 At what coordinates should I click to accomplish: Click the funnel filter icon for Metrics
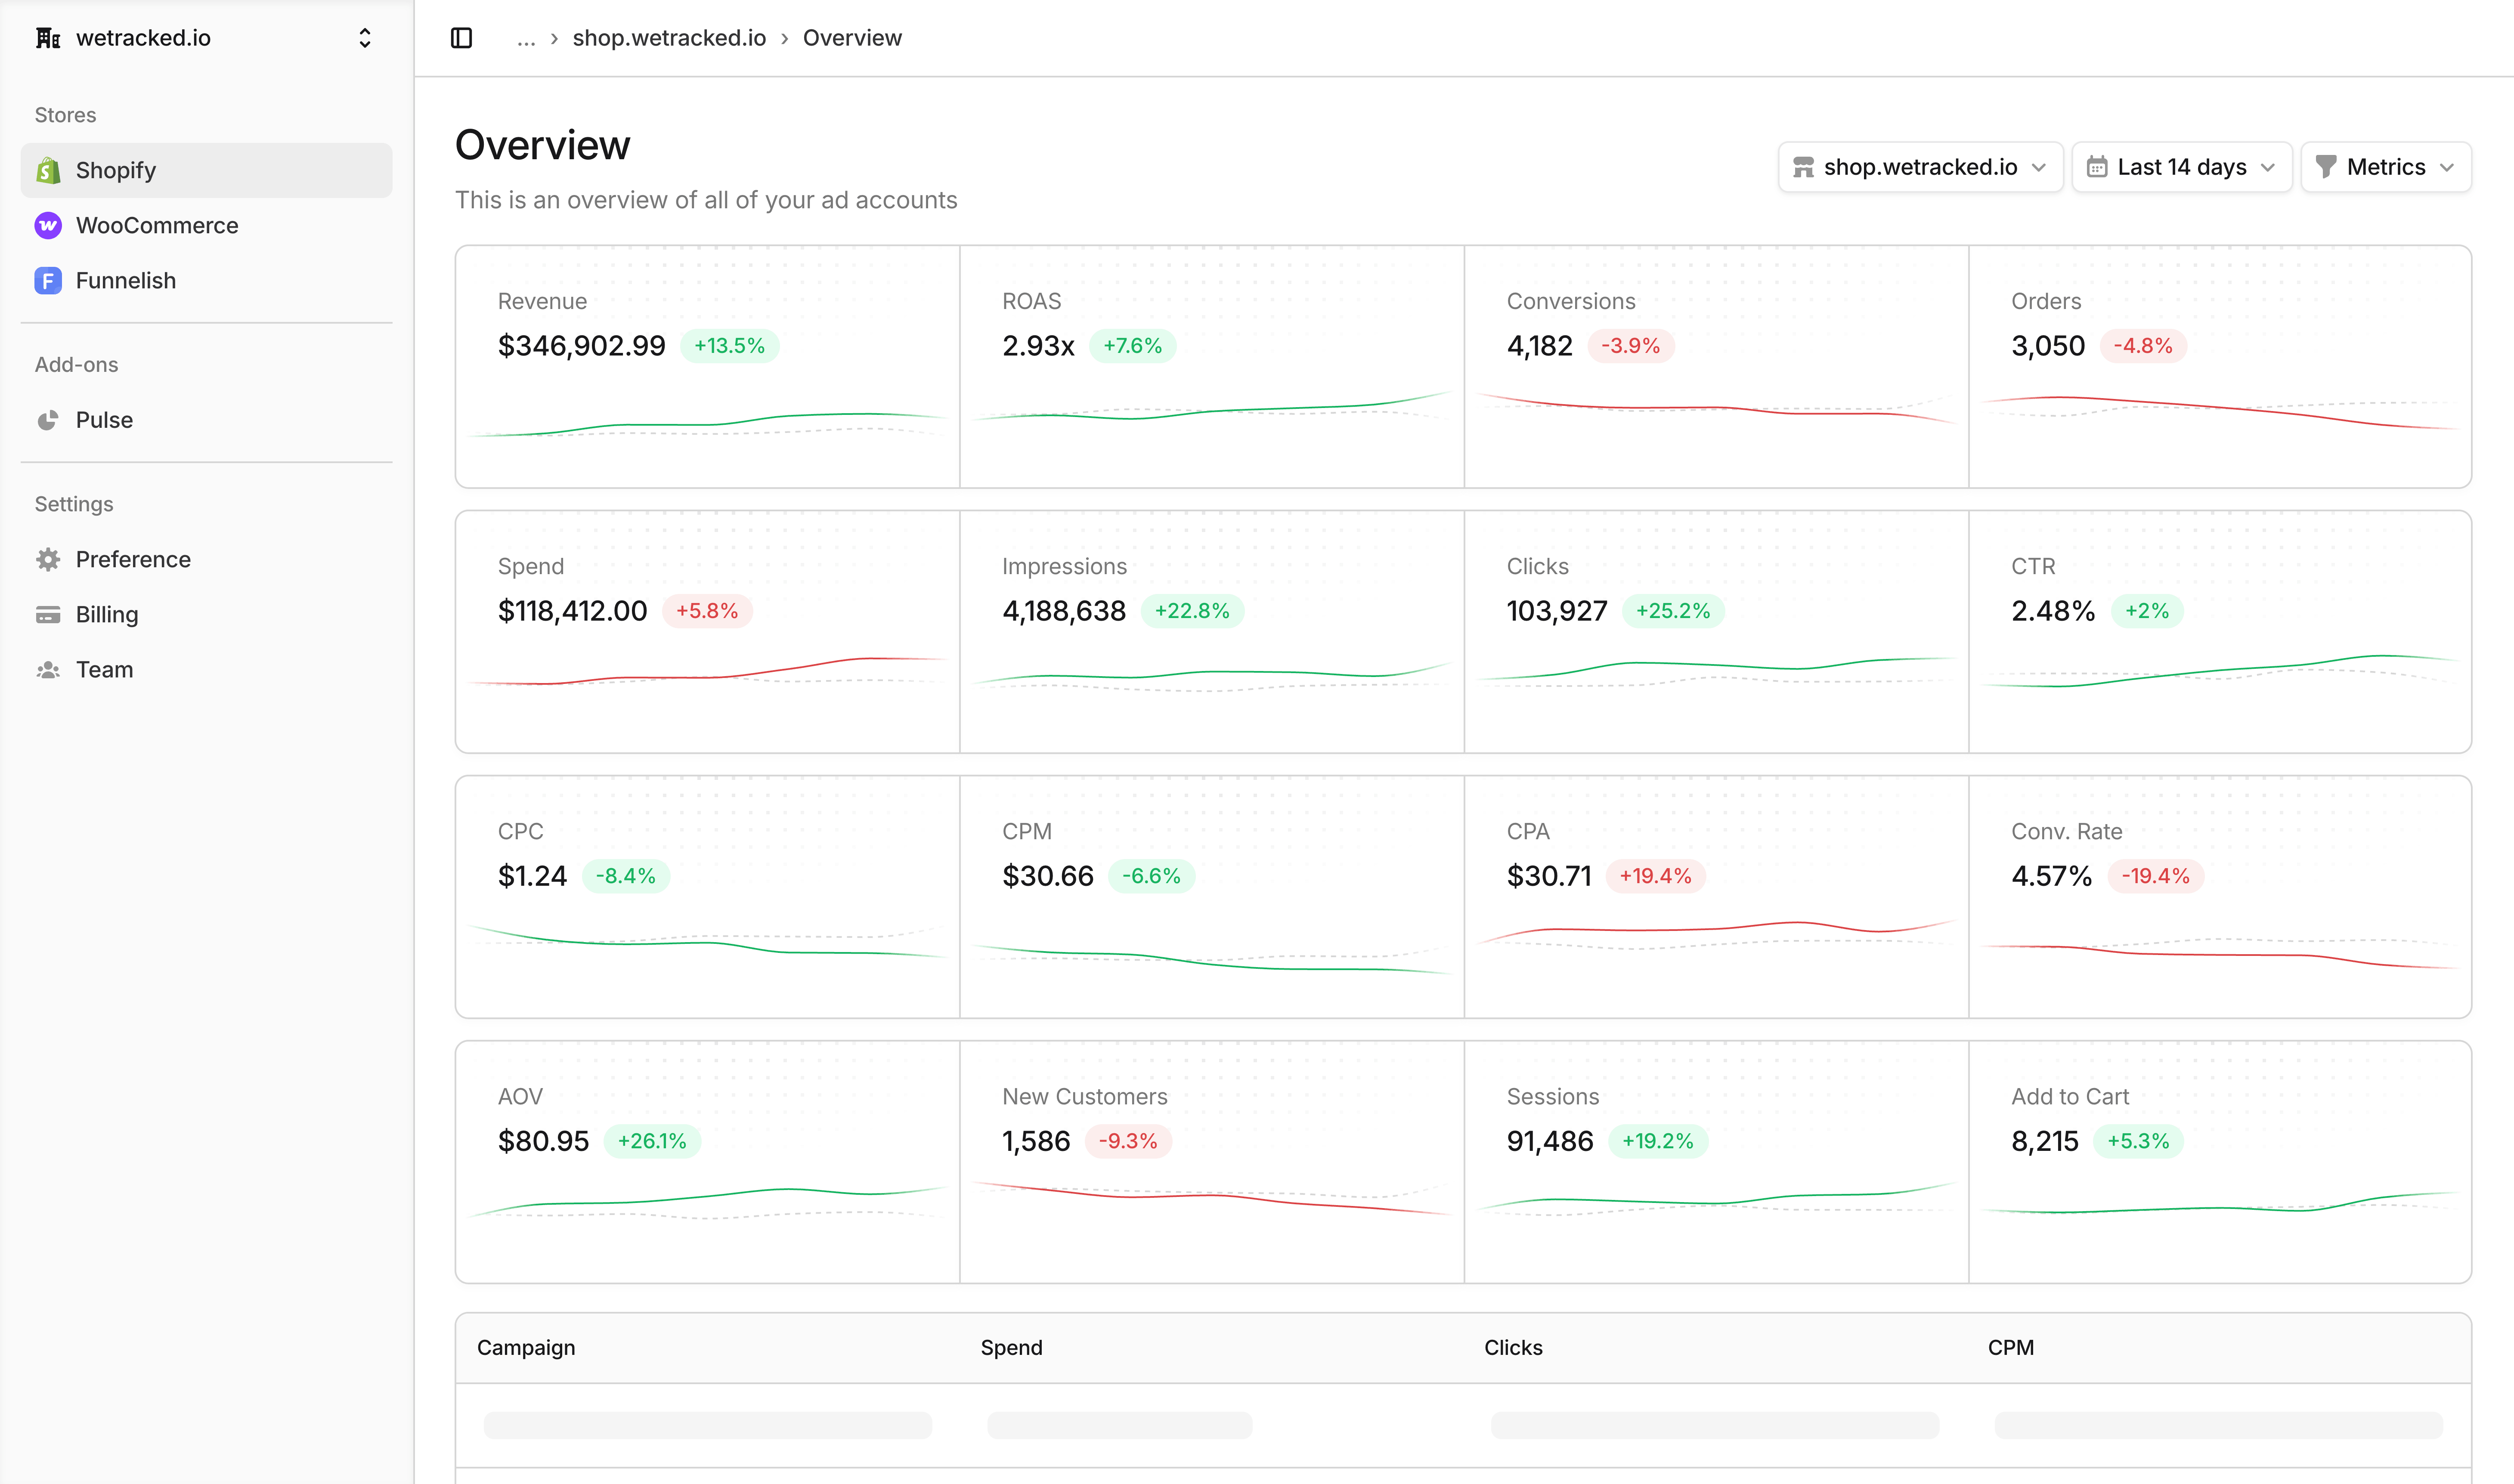(x=2326, y=167)
